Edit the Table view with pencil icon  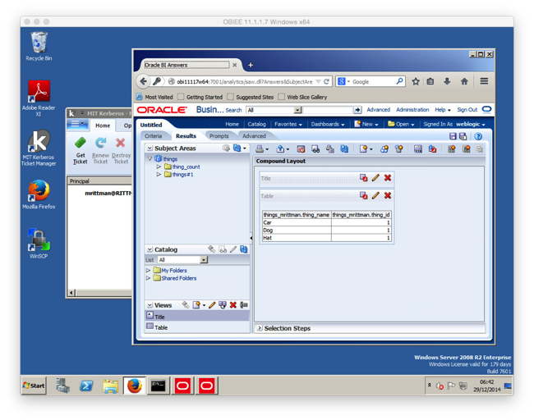tap(375, 195)
